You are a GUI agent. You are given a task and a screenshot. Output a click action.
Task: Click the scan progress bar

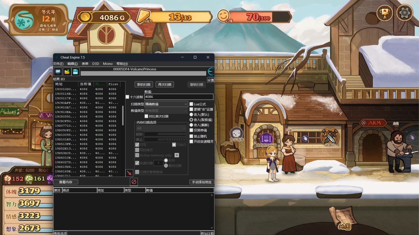tap(143, 73)
